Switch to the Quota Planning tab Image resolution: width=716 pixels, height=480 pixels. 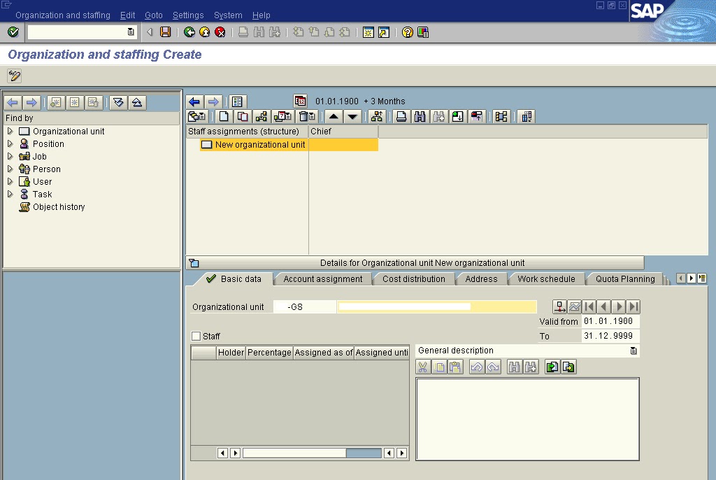click(625, 279)
